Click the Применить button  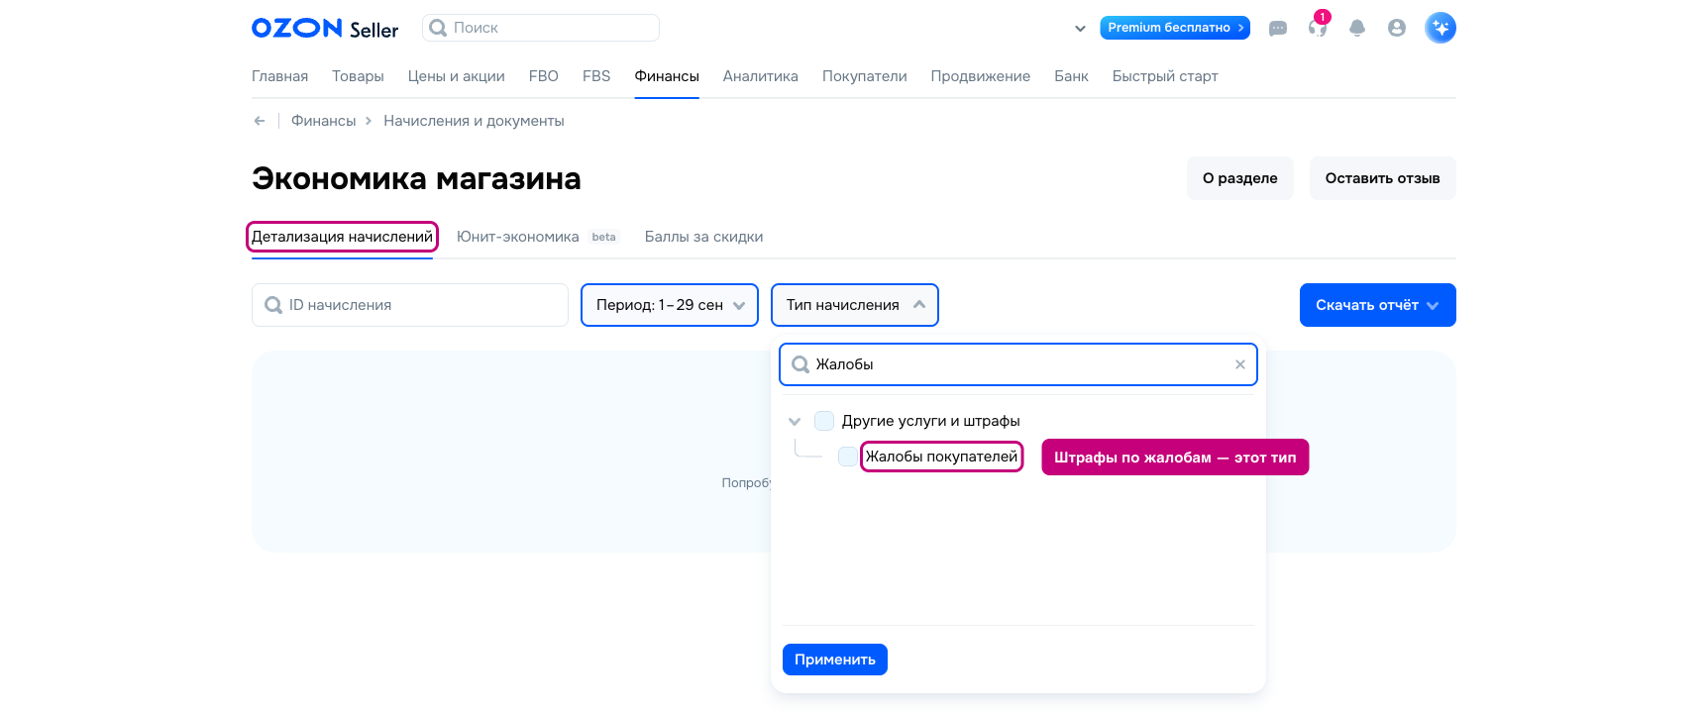[835, 660]
